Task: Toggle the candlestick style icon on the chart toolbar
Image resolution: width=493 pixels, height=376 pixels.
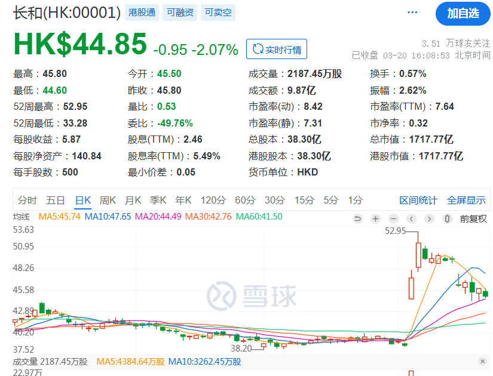Action: (446, 219)
